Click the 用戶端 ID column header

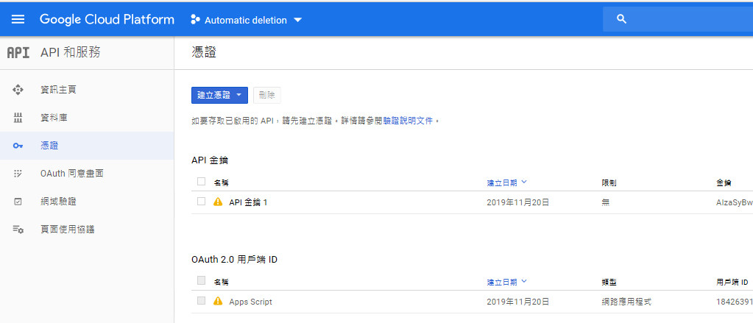pos(732,283)
